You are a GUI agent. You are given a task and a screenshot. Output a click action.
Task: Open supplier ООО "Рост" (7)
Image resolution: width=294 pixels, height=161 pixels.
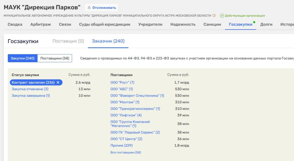click(122, 82)
